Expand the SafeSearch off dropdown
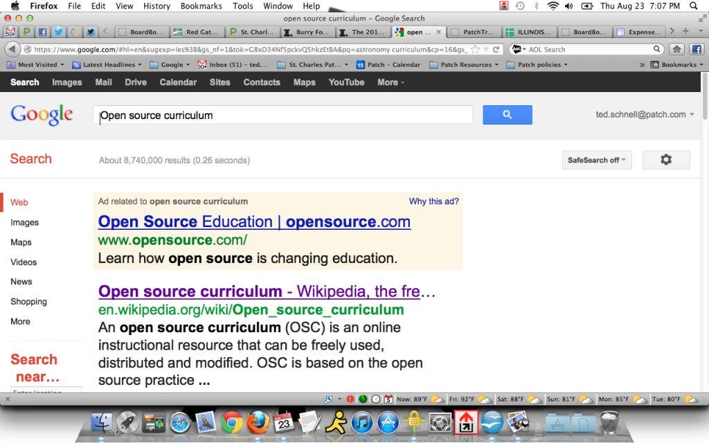 (x=596, y=160)
